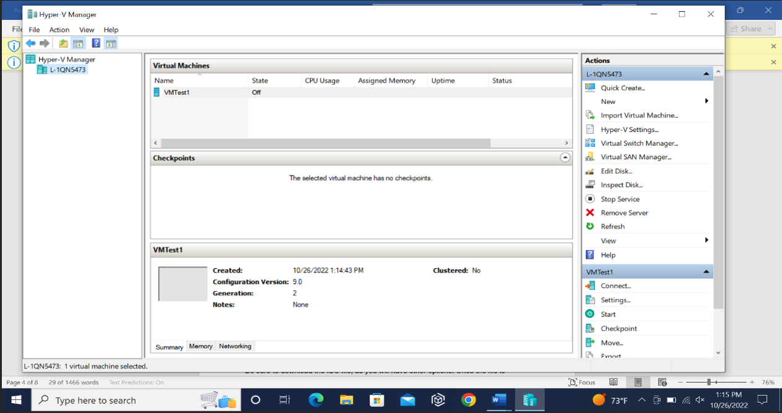Image resolution: width=782 pixels, height=413 pixels.
Task: Open the File menu
Action: coord(34,30)
